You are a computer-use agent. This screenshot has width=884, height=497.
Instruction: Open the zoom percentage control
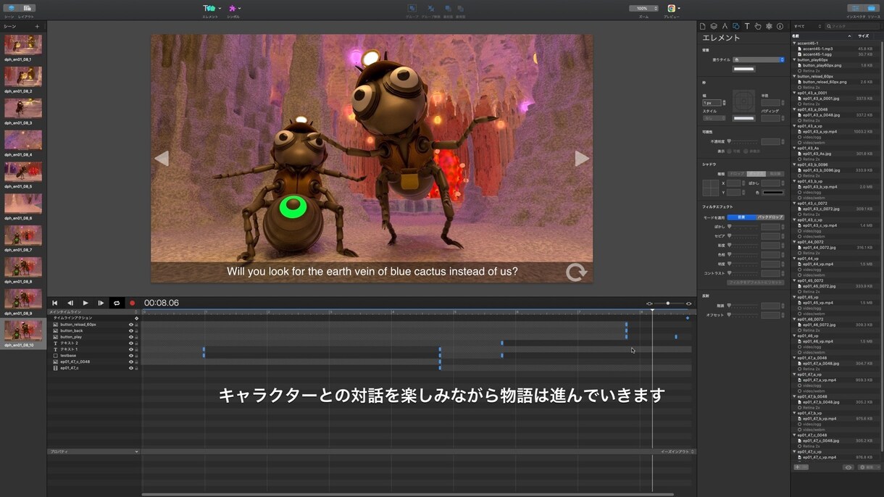point(643,9)
